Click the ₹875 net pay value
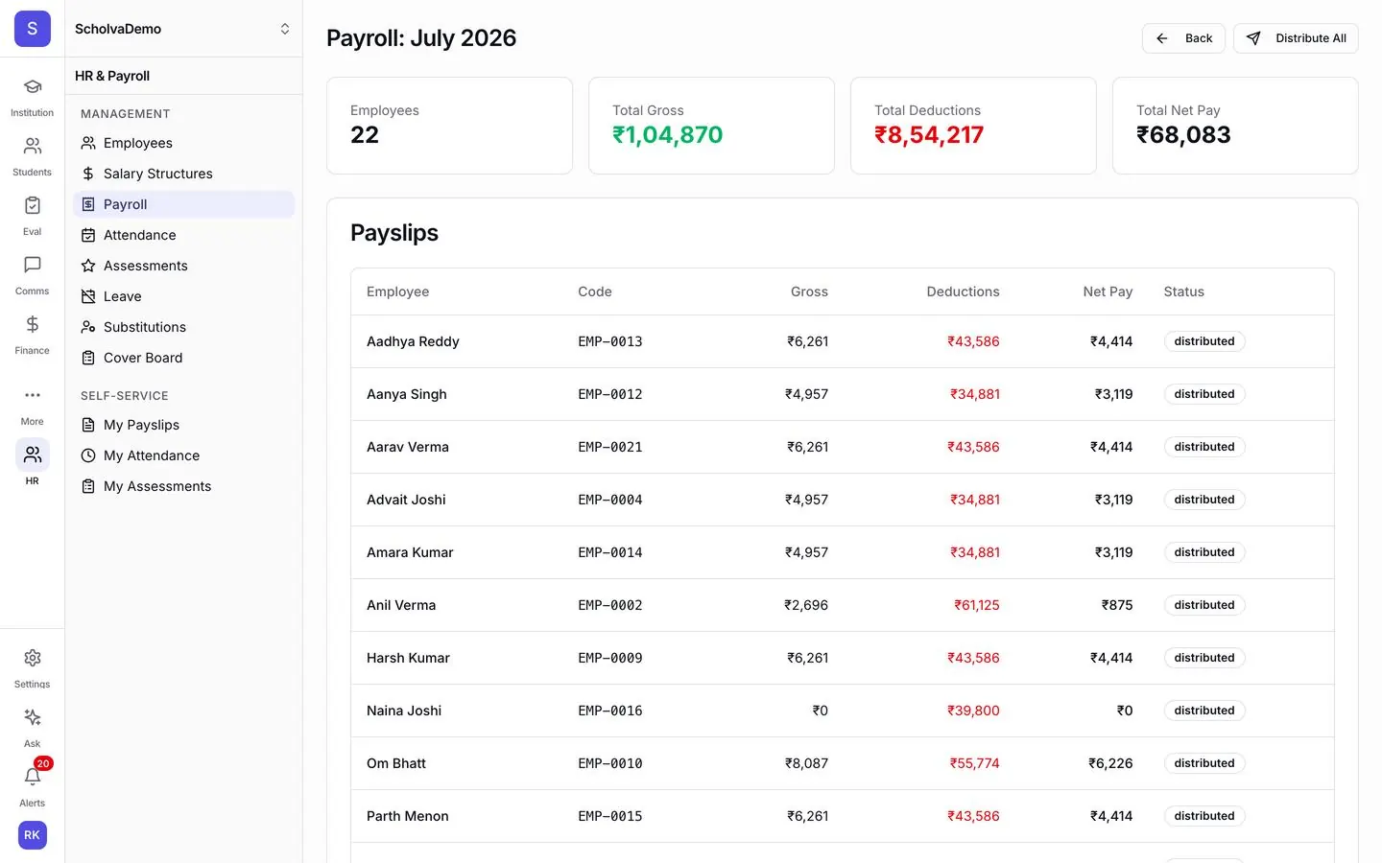 click(1117, 605)
